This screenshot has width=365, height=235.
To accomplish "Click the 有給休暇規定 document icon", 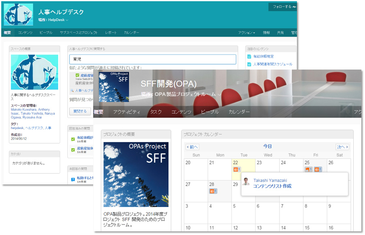I will (249, 57).
